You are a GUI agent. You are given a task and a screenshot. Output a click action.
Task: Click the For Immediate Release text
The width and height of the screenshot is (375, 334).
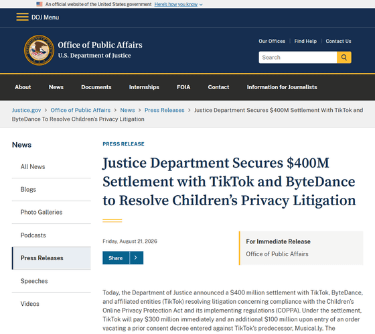point(278,241)
